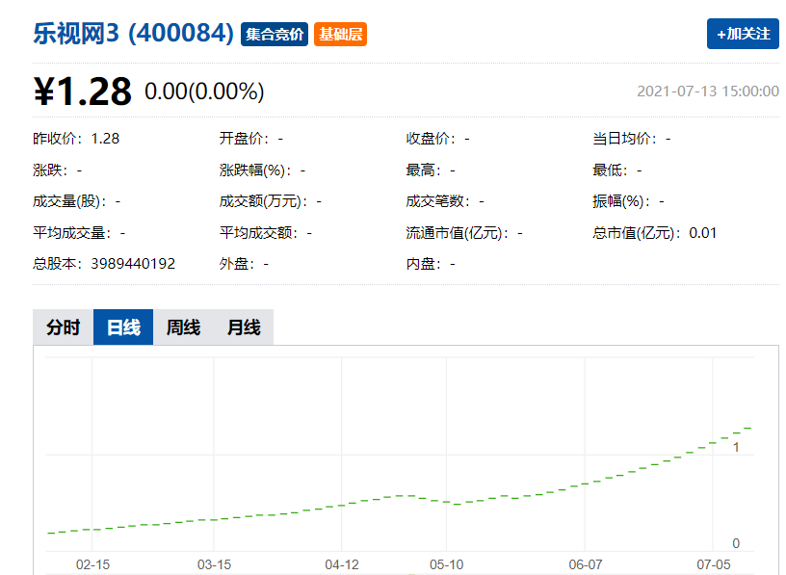Click the 06-07 date on chart axis
The image size is (786, 575).
point(586,564)
